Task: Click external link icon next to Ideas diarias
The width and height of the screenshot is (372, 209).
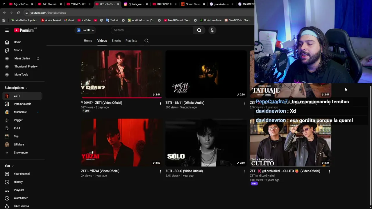Action: tap(38, 58)
